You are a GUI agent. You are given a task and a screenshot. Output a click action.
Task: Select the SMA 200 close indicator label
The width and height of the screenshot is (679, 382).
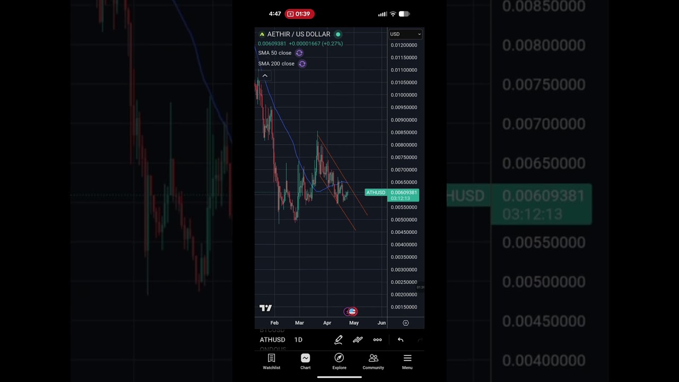click(276, 64)
